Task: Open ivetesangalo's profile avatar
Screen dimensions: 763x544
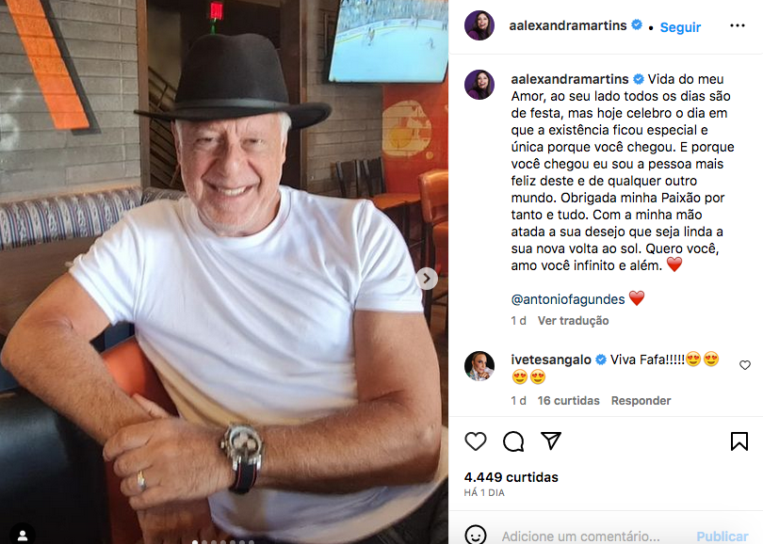Action: (479, 366)
